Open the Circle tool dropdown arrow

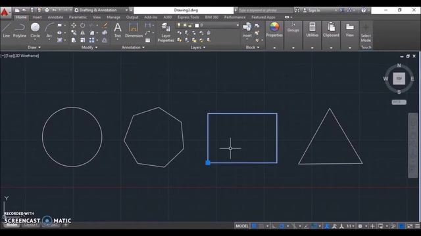point(35,39)
